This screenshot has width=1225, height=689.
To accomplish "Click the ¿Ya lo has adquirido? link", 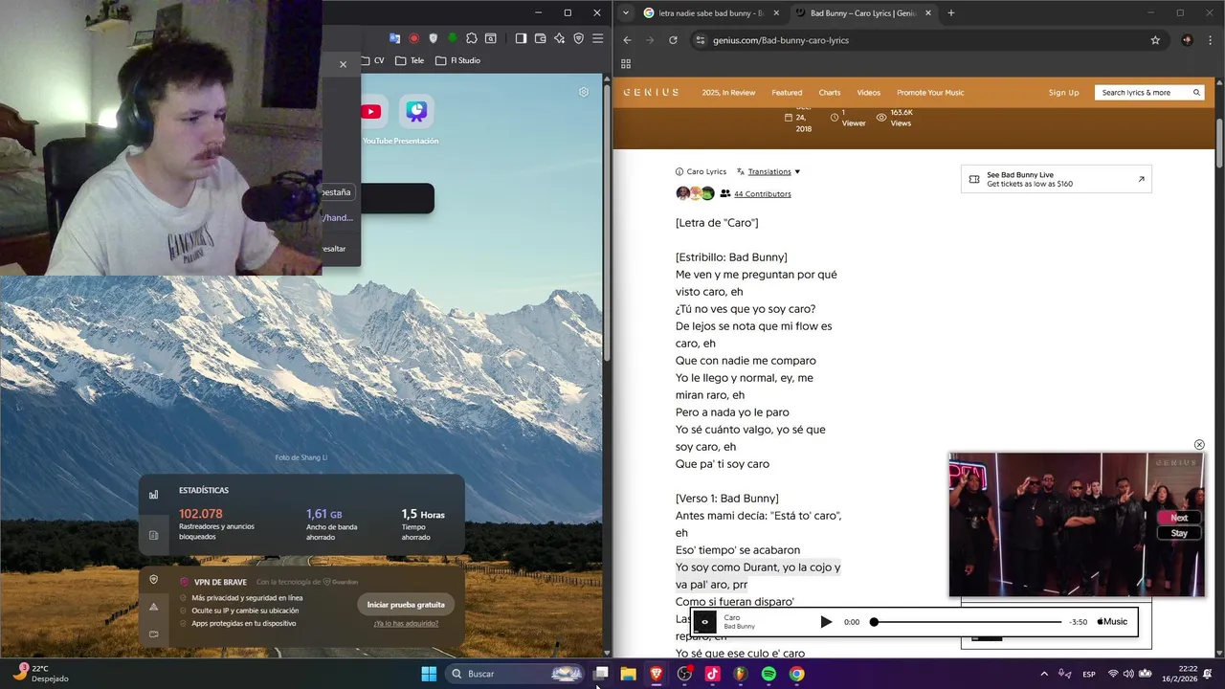I will click(406, 623).
